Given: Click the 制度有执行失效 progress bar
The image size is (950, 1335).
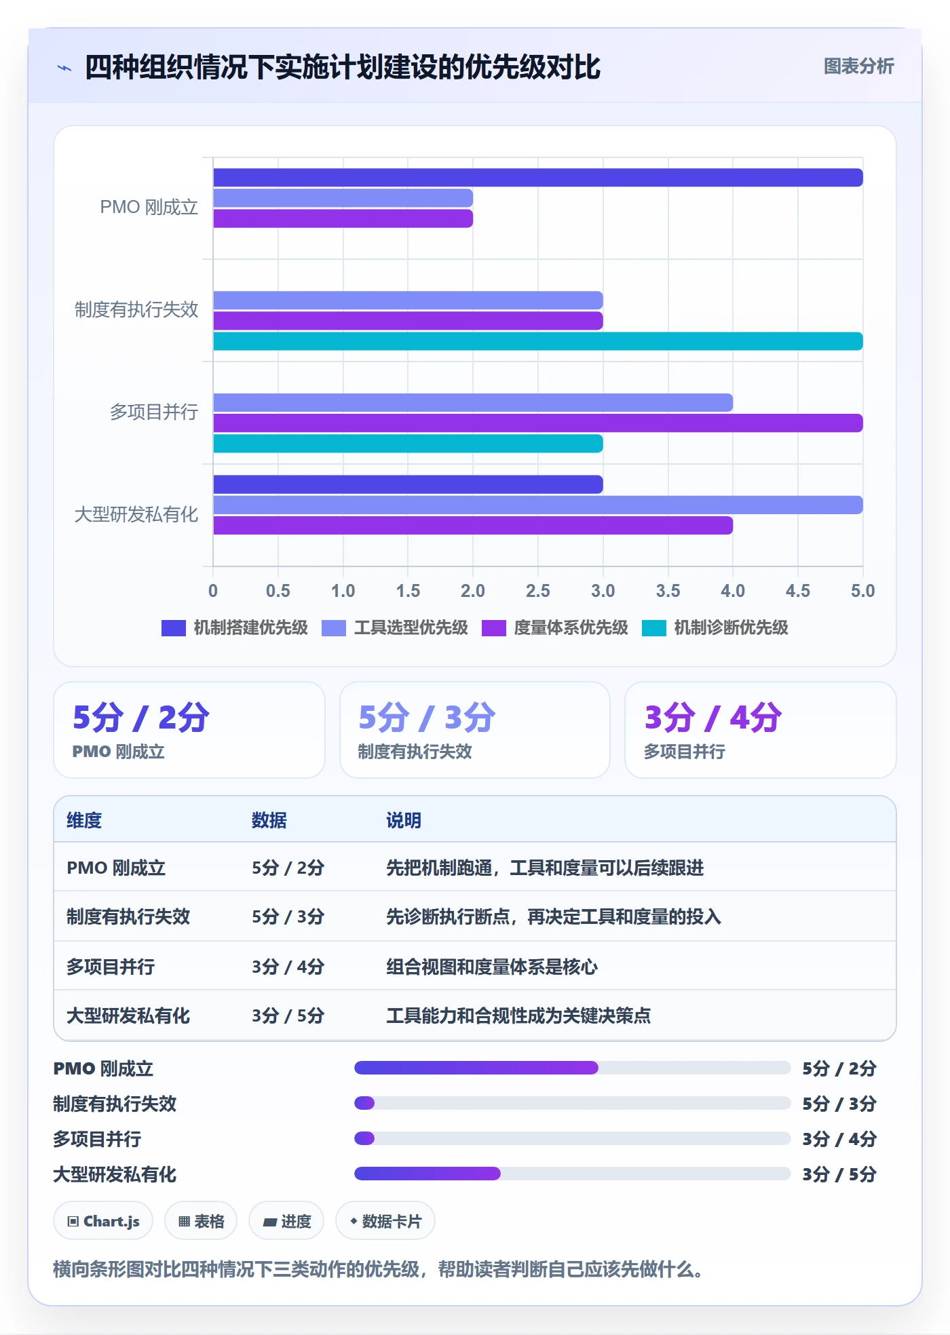Looking at the screenshot, I should [x=572, y=1103].
